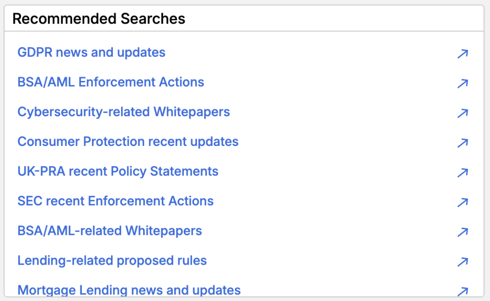Image resolution: width=490 pixels, height=301 pixels.
Task: Launch UK-PRA Policy Statements arrow icon
Action: (462, 172)
